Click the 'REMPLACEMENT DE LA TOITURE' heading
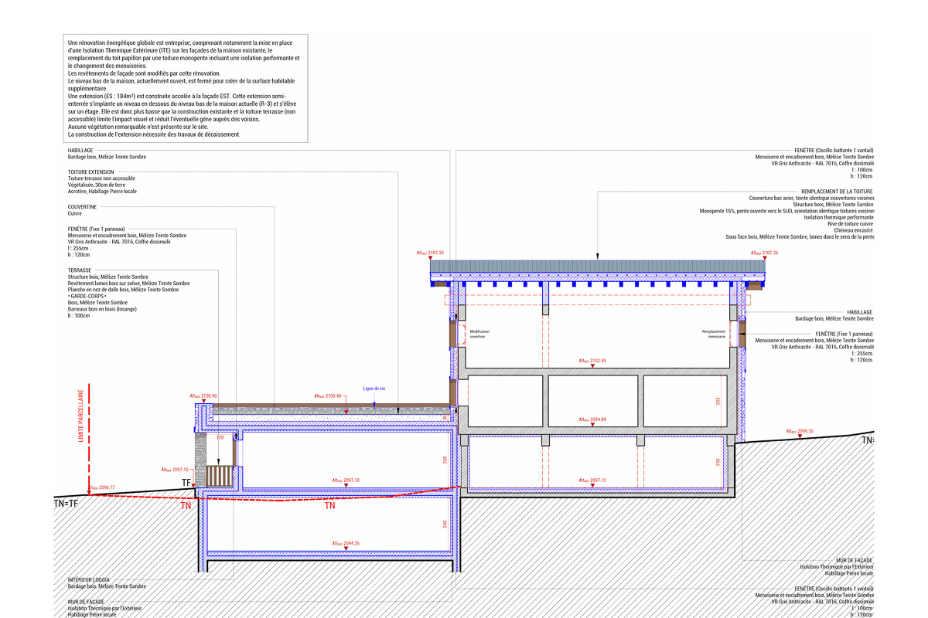 (x=837, y=191)
